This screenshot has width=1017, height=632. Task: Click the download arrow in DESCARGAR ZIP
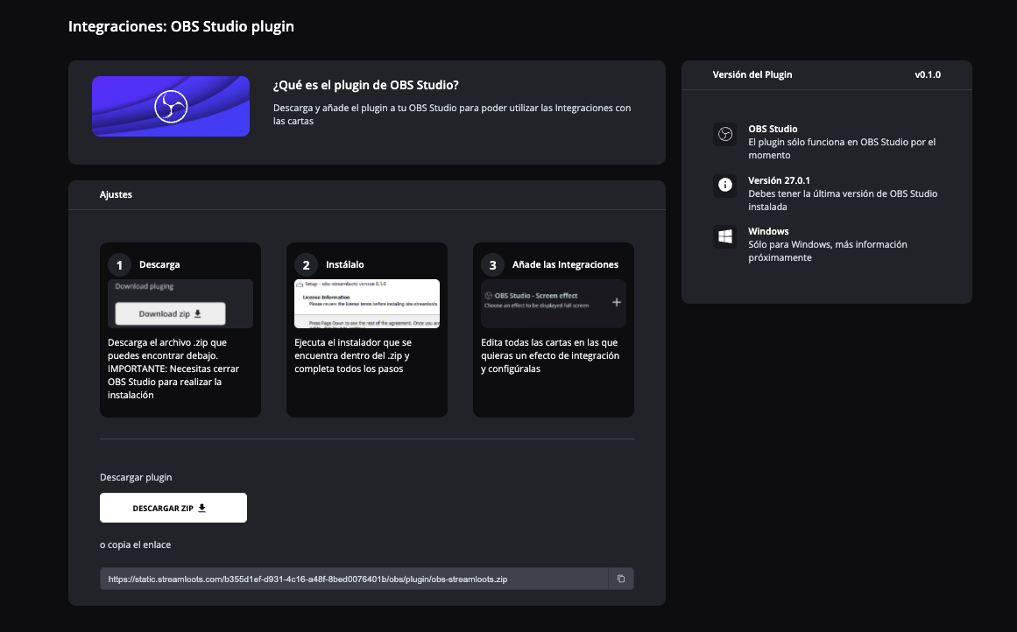coord(201,509)
